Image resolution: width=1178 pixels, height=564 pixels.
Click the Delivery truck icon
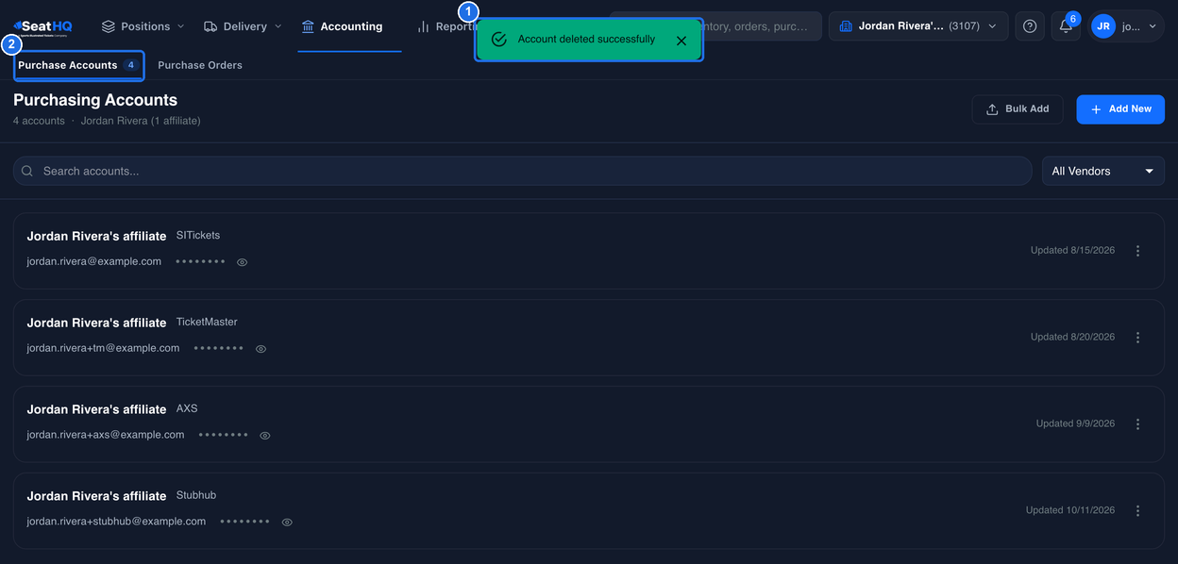210,26
